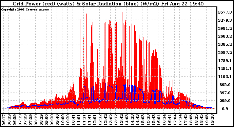
Task: Click the y-axis value 3279.3
Action: (x=225, y=20)
